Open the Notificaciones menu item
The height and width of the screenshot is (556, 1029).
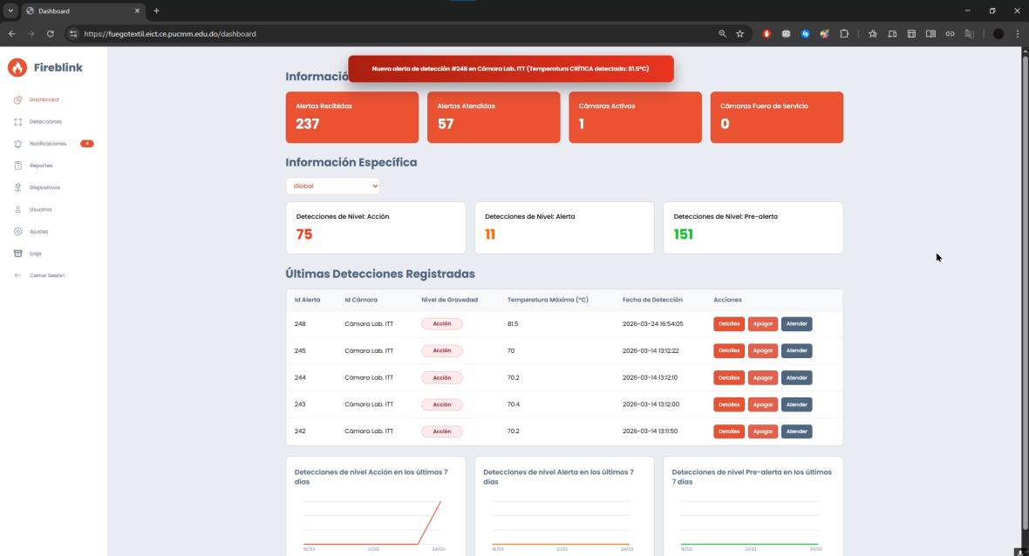(48, 144)
